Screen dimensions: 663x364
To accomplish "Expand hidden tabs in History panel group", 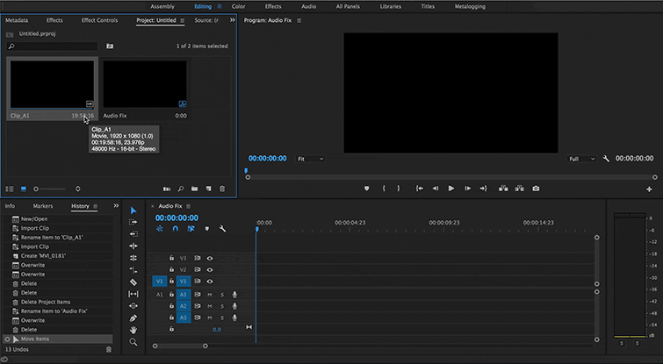I will tap(116, 205).
